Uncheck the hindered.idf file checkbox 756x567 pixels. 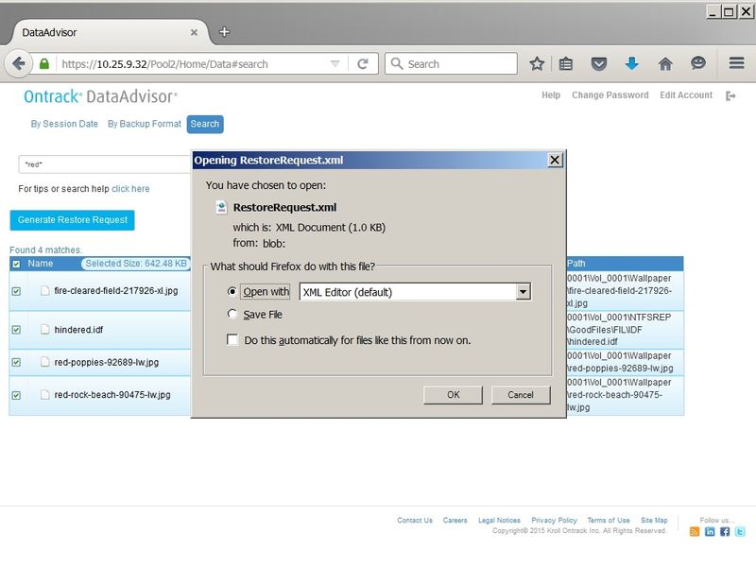tap(15, 330)
